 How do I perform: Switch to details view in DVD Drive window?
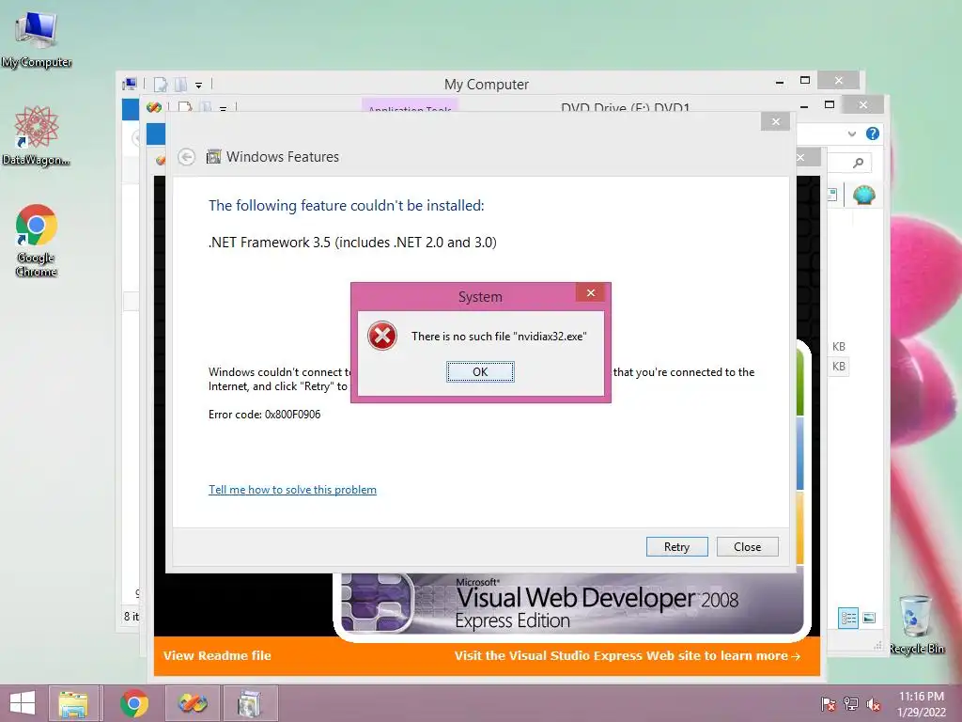tap(848, 618)
